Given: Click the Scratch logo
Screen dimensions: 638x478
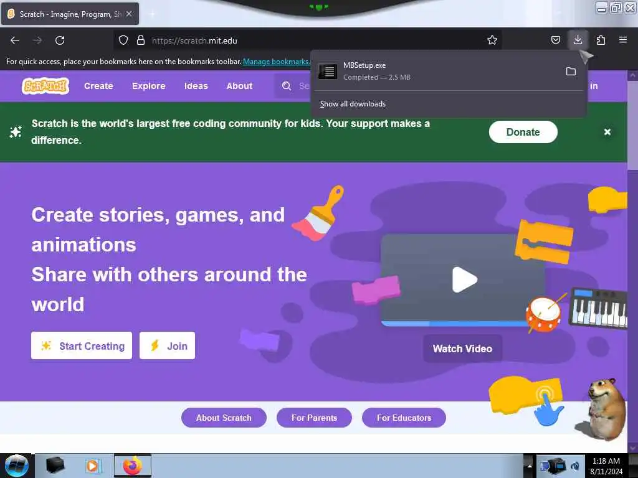Looking at the screenshot, I should click(45, 86).
